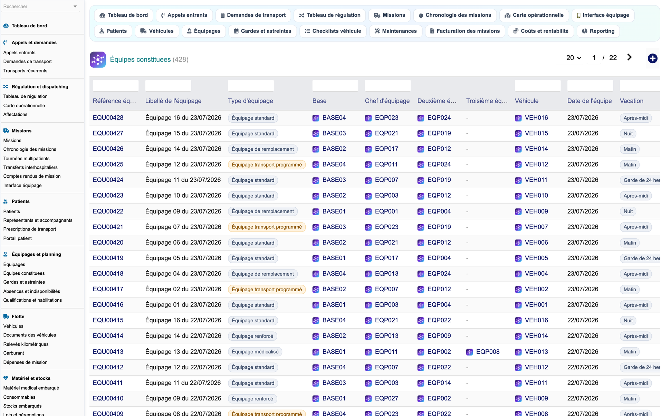672x416 pixels.
Task: Open Coûts et rentabilité top tab
Action: point(541,31)
